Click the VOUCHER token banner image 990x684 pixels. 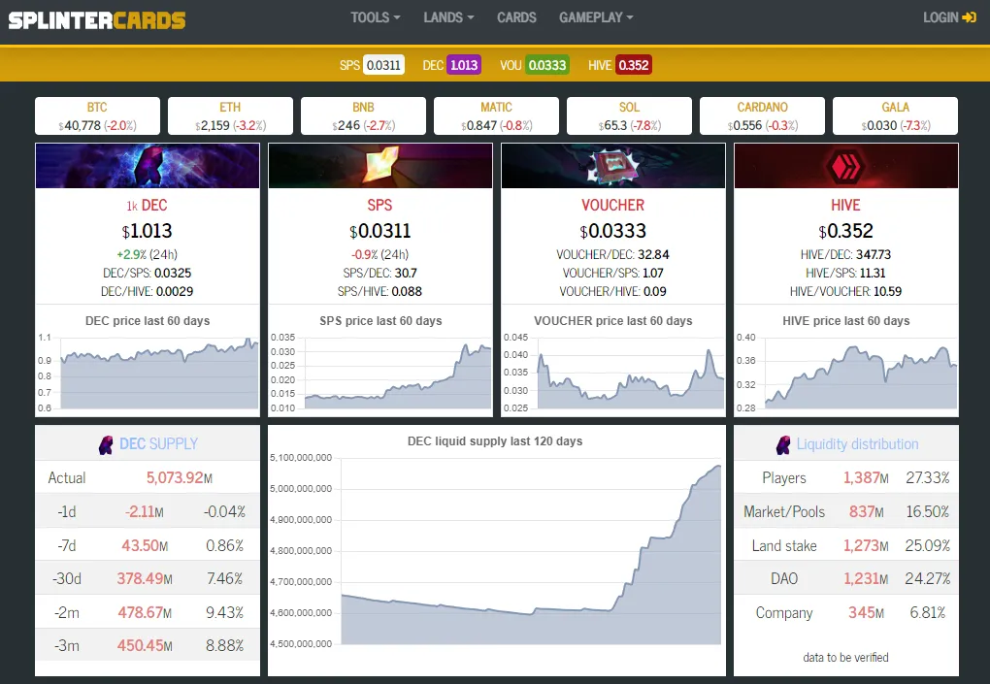[613, 166]
